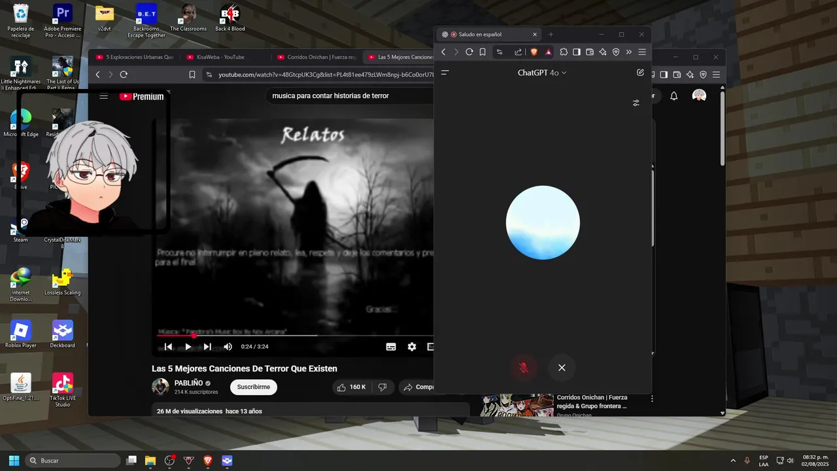The width and height of the screenshot is (837, 471).
Task: Open YouTube player settings gear
Action: (412, 347)
